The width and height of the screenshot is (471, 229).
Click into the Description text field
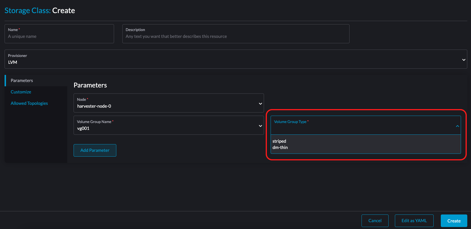click(236, 36)
